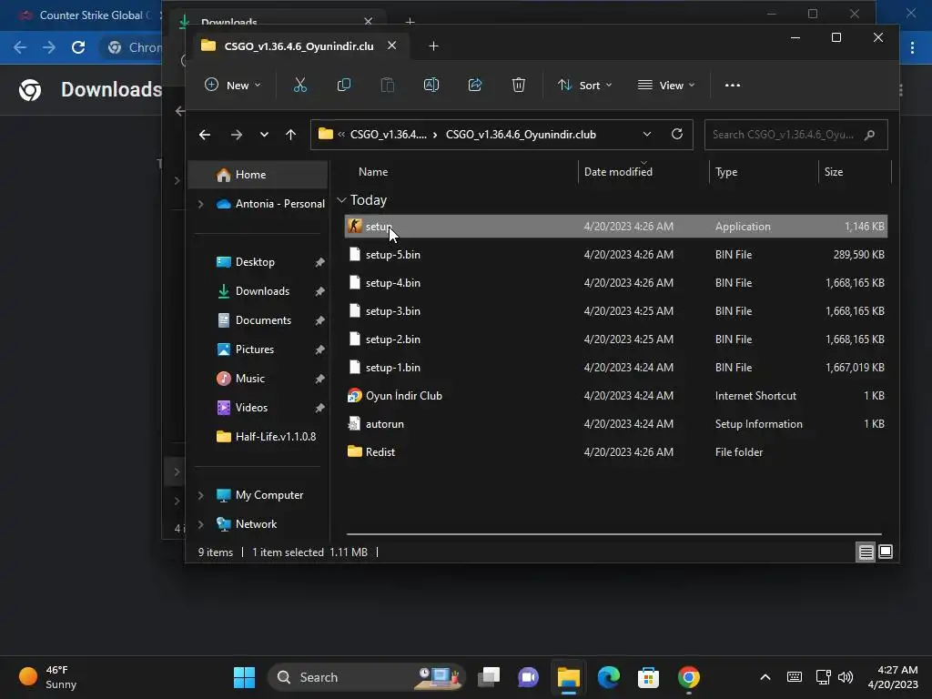Open Google Chrome from taskbar
932x699 pixels.
tap(688, 677)
